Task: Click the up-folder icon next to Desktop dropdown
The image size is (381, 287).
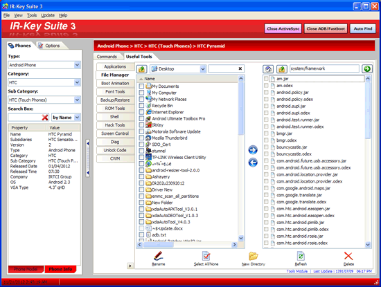Action: click(x=141, y=69)
